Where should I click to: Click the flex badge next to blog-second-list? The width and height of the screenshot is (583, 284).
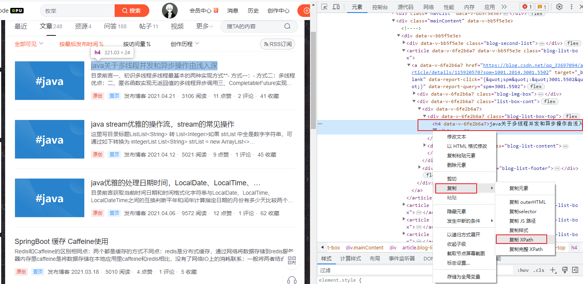point(573,43)
